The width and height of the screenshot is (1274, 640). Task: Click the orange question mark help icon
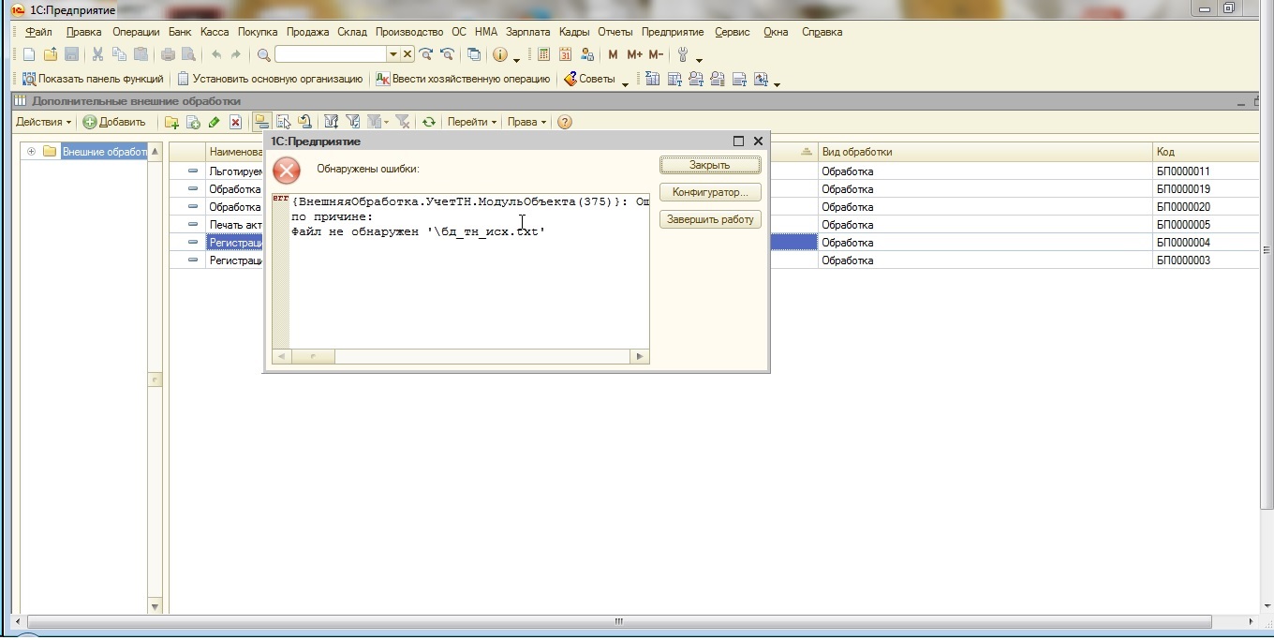(564, 122)
